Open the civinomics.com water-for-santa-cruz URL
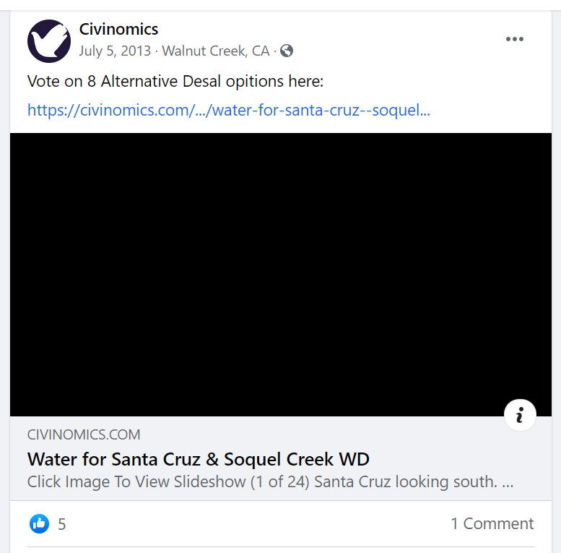 click(228, 111)
